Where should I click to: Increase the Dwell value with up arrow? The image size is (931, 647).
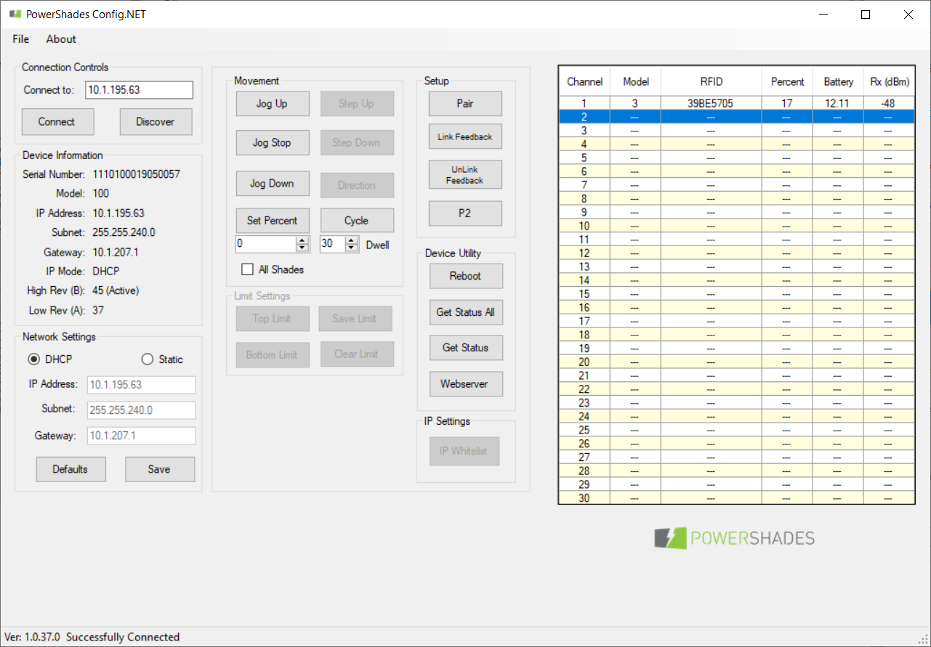[352, 240]
